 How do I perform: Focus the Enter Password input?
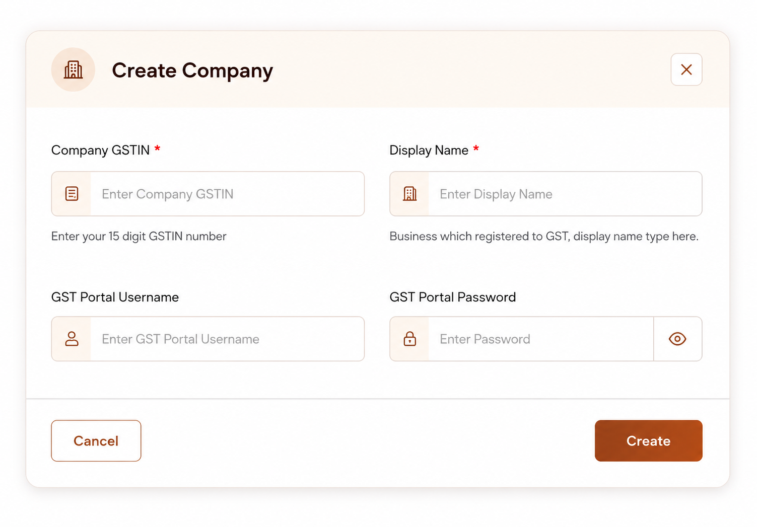point(541,339)
